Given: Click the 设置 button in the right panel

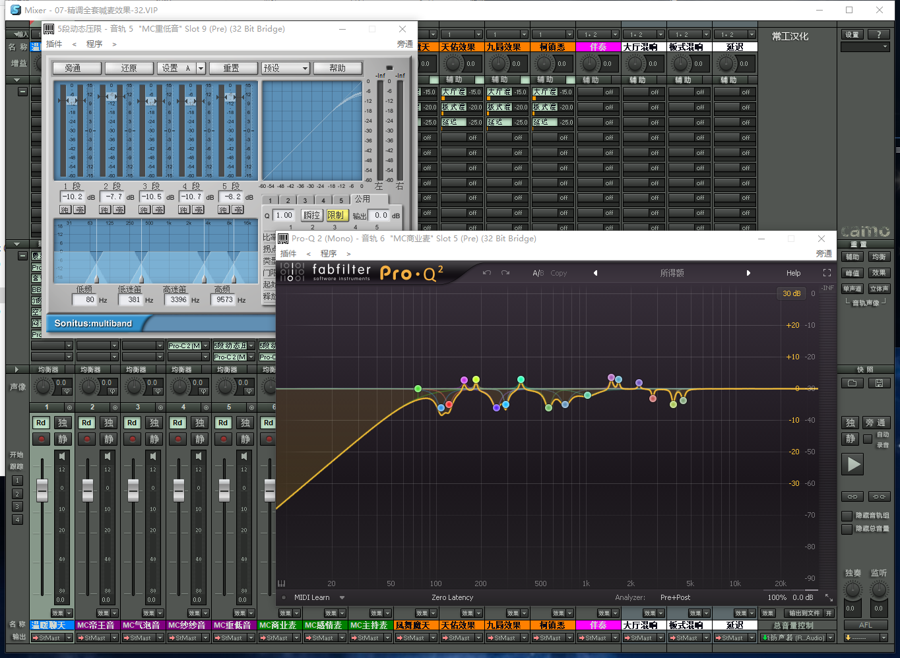Looking at the screenshot, I should pos(852,35).
